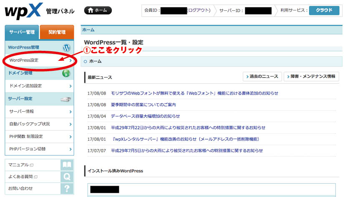Viewport: 350px width, 197px height.
Task: Open WordPress設定 in the sidebar
Action: click(24, 60)
